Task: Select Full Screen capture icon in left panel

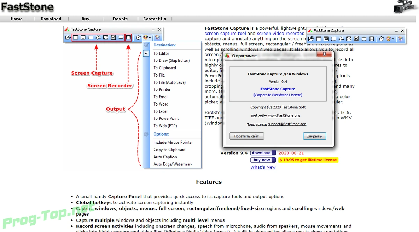Action: pos(106,37)
